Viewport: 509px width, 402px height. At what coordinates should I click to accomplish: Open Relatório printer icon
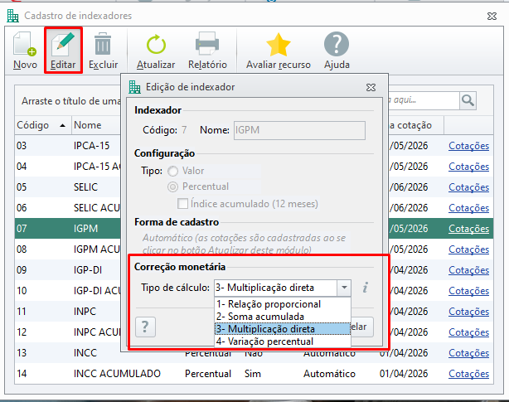tap(207, 43)
